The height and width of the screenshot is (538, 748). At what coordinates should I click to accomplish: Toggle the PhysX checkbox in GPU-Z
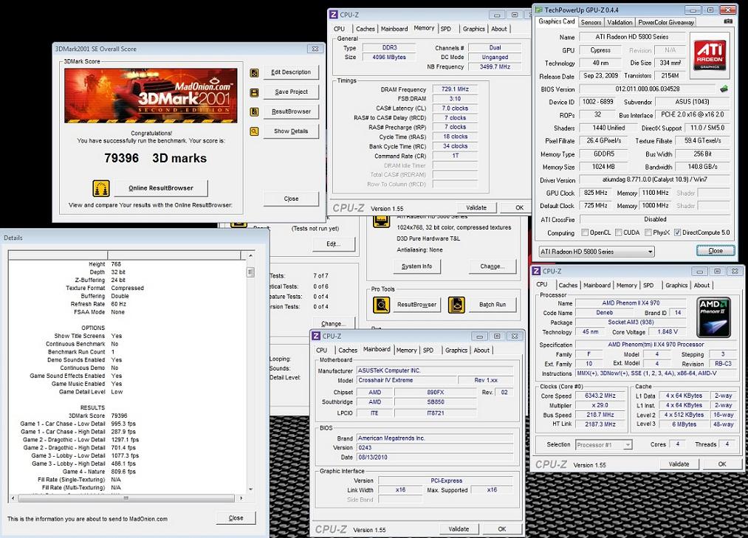[x=648, y=232]
